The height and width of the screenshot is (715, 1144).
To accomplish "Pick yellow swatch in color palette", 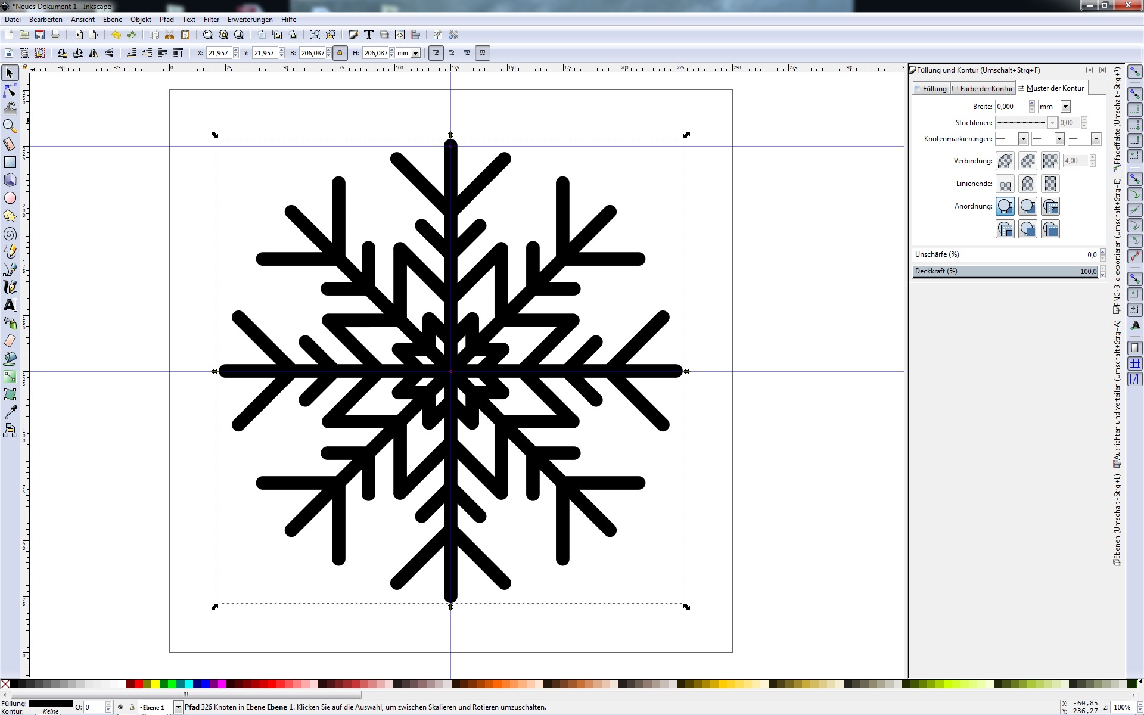I will (155, 684).
